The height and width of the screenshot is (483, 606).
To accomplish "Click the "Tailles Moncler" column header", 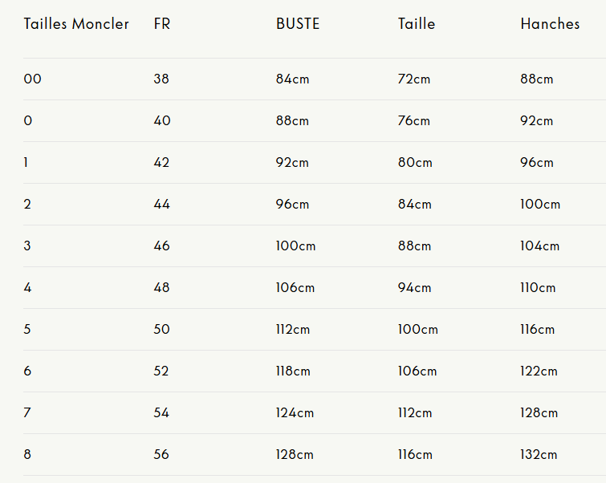I will click(x=76, y=24).
